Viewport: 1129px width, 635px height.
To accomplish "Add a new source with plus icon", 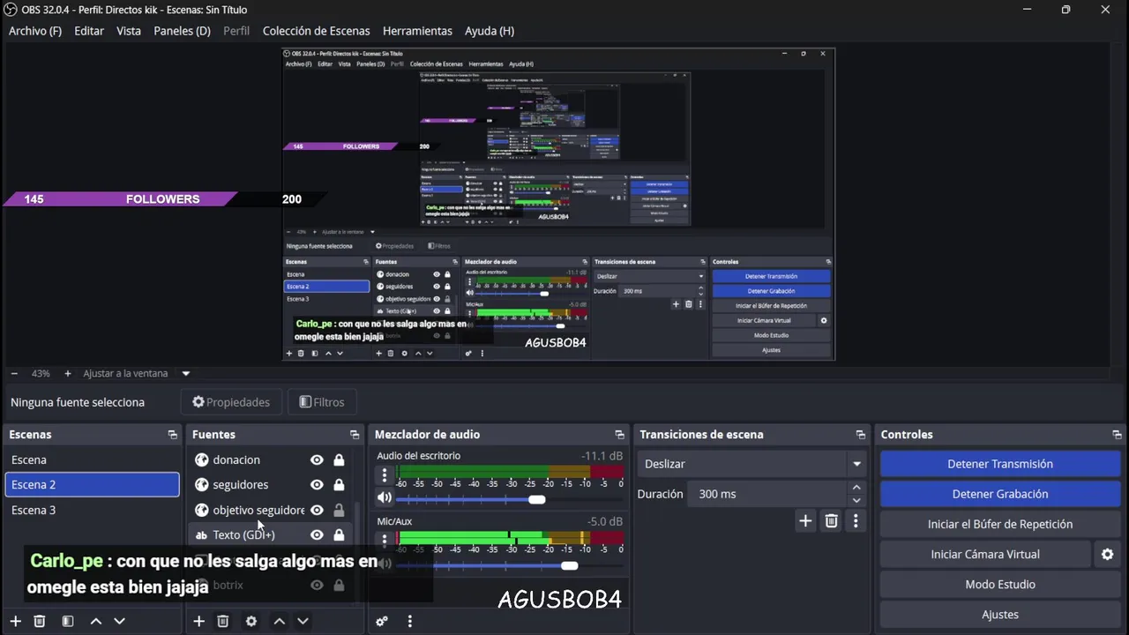I will tap(198, 621).
